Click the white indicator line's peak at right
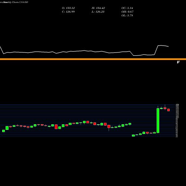The image size is (186, 186). [161, 45]
